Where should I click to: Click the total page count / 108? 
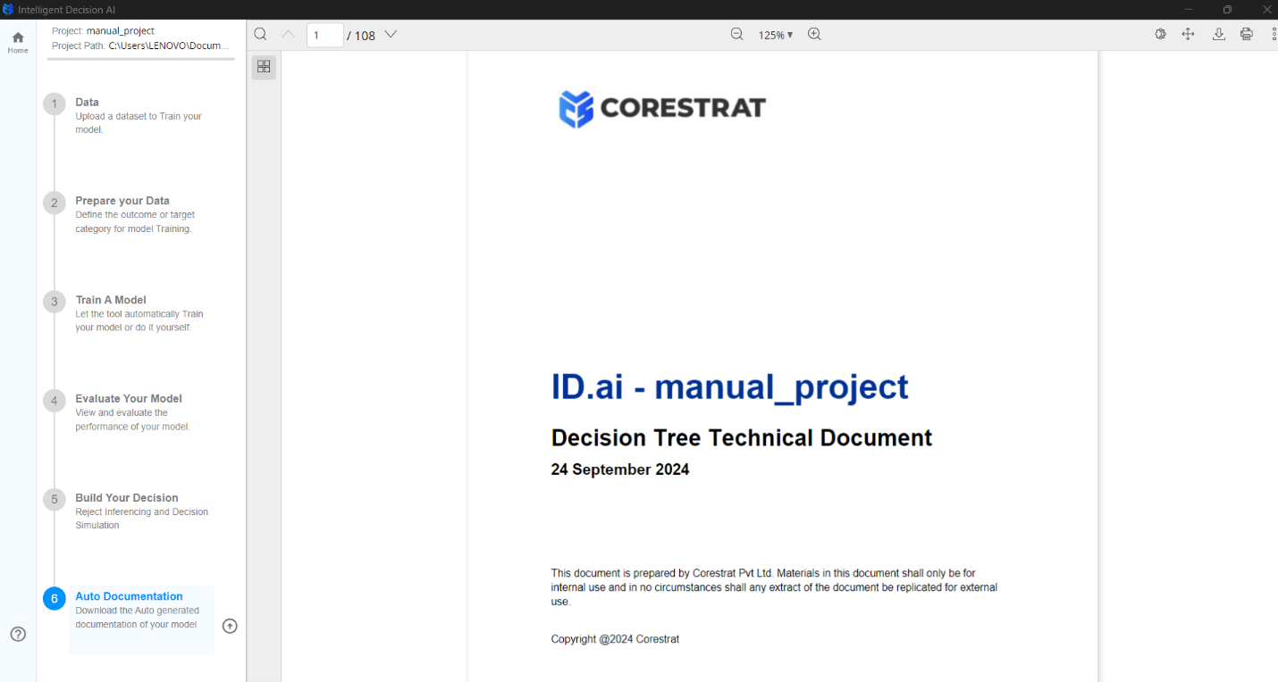coord(361,35)
